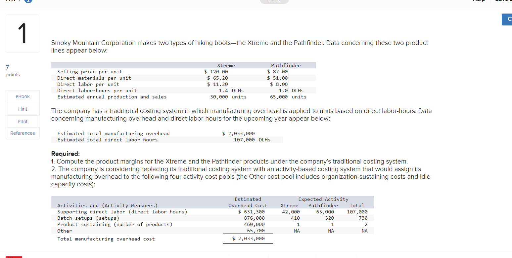Click the bold 'Required:' heading
Image resolution: width=512 pixels, height=258 pixels.
click(66, 154)
